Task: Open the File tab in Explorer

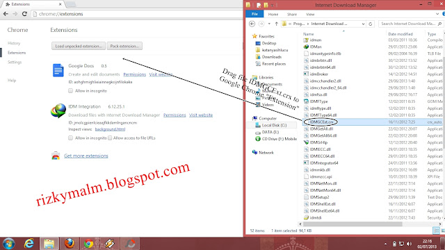Action: pyautogui.click(x=254, y=14)
